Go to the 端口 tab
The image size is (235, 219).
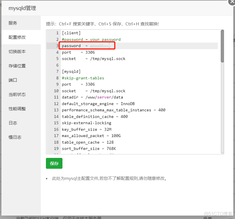13,80
